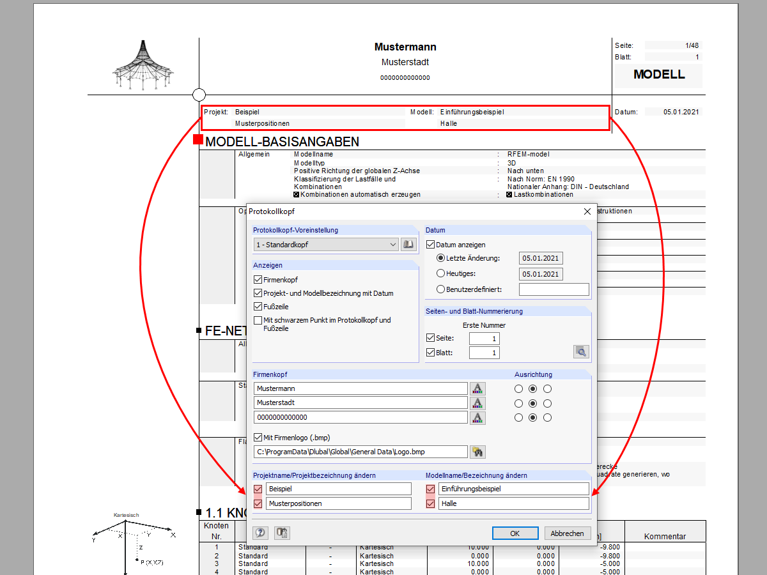Open font settings for Musterstadt line

[477, 403]
